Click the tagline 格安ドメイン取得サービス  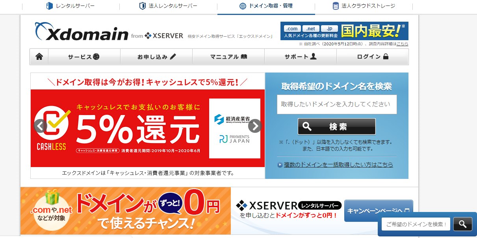[x=231, y=36]
